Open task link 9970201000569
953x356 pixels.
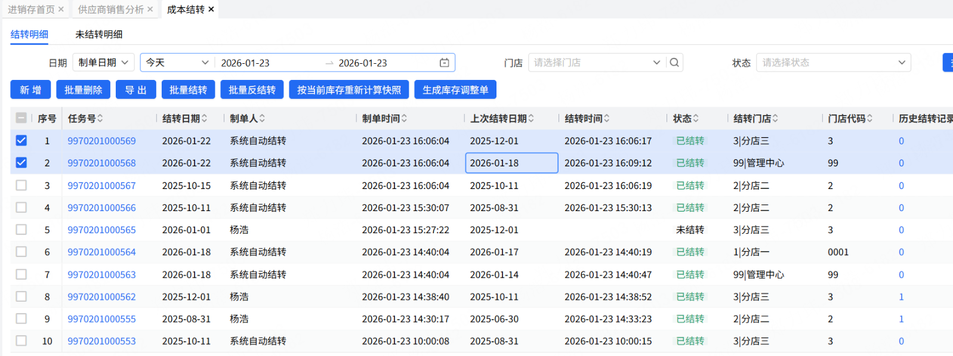click(x=101, y=141)
